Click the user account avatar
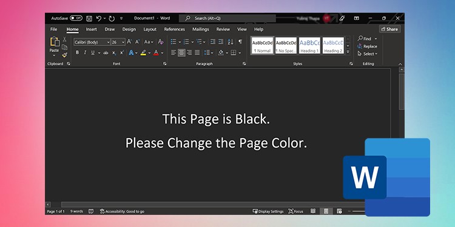 [326, 18]
